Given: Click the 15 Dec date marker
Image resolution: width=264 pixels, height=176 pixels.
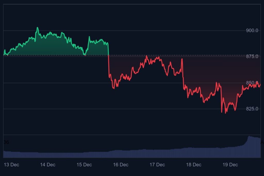Looking at the screenshot, I should click(x=84, y=165).
